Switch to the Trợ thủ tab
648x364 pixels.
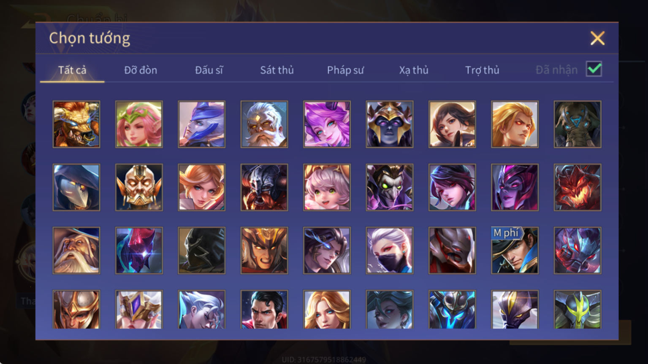(x=482, y=70)
